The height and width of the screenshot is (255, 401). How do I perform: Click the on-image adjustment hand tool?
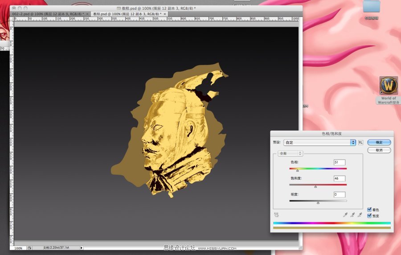coord(276,214)
